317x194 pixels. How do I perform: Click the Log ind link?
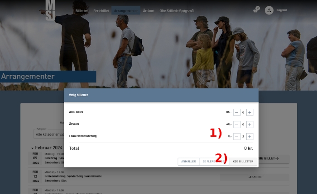(281, 10)
